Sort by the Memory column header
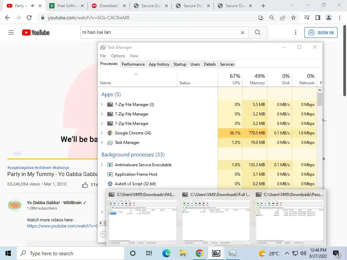 pyautogui.click(x=255, y=79)
